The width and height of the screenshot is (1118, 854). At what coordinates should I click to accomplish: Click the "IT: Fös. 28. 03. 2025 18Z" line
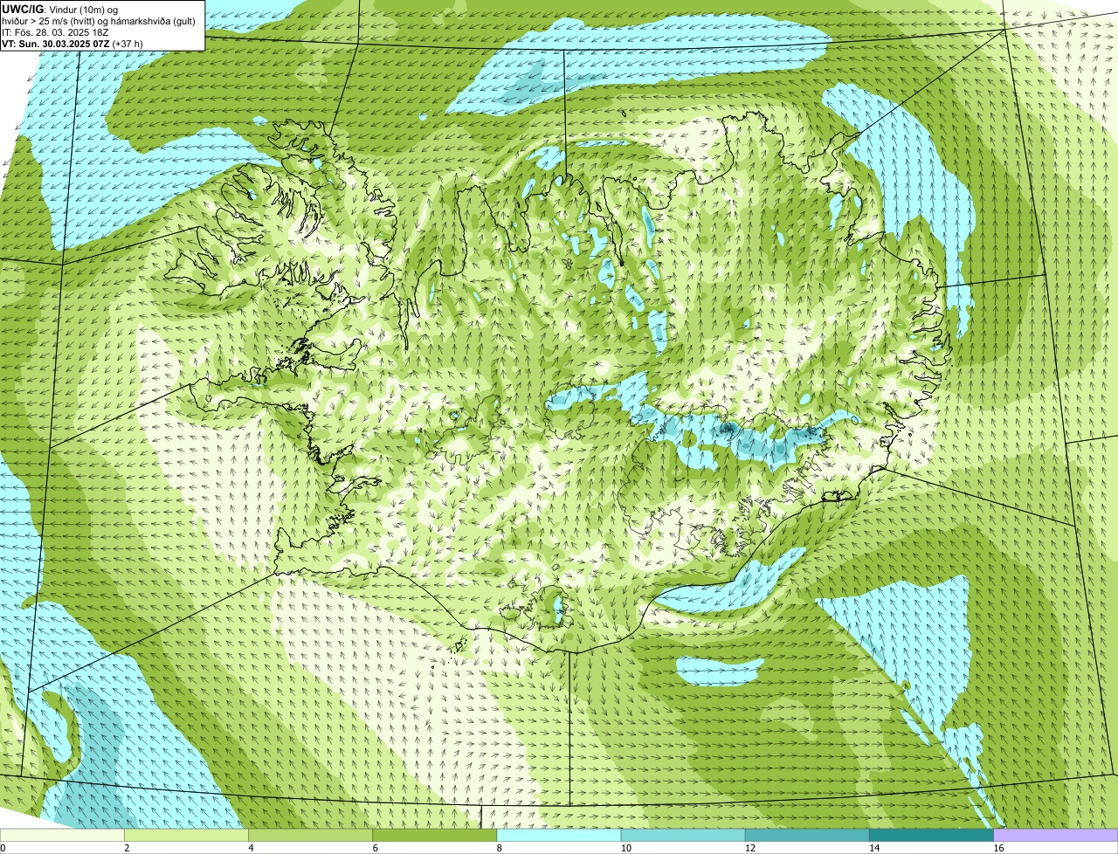click(55, 31)
